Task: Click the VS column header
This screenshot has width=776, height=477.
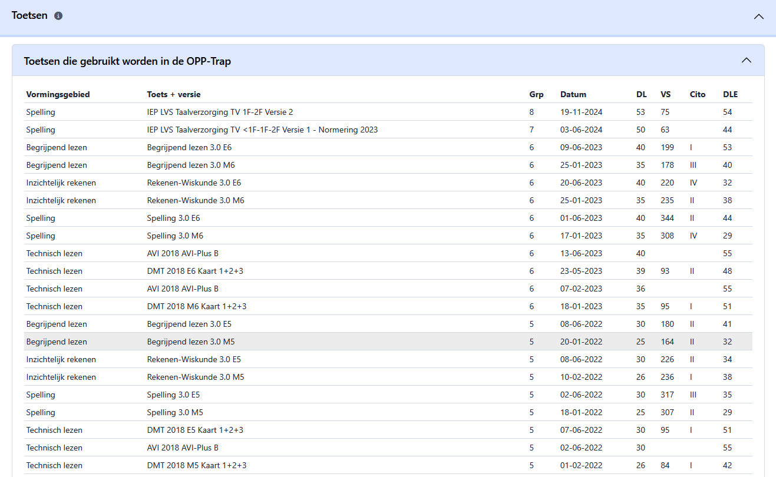Action: coord(665,94)
